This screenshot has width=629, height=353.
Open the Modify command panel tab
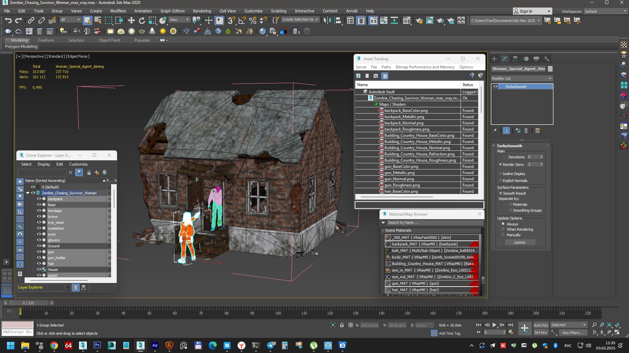click(x=505, y=59)
